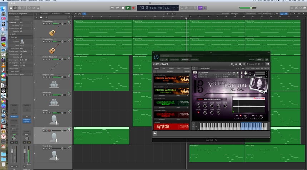
Task: Toggle the Flex button in tracks menu bar
Action: (79, 14)
